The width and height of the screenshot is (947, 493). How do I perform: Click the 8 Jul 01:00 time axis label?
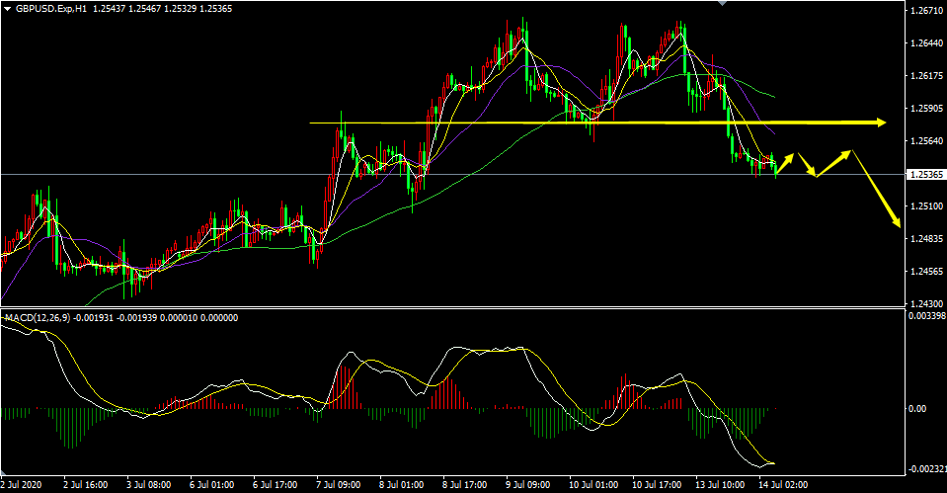pos(402,484)
